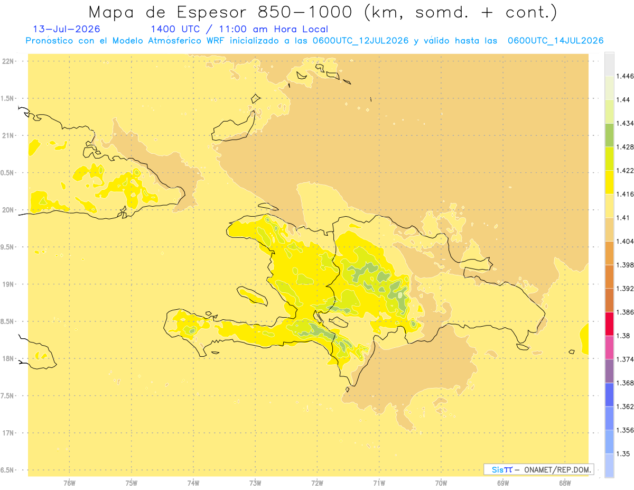Click the legend value 1.368

pos(625,383)
